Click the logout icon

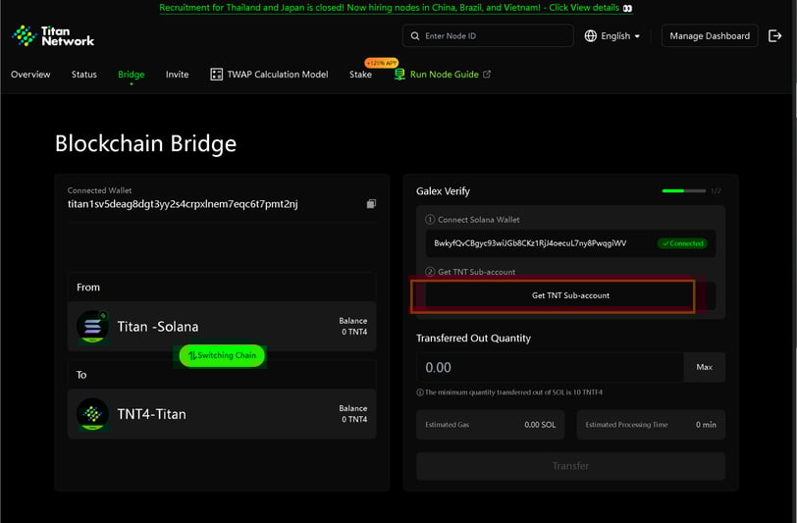tap(775, 36)
